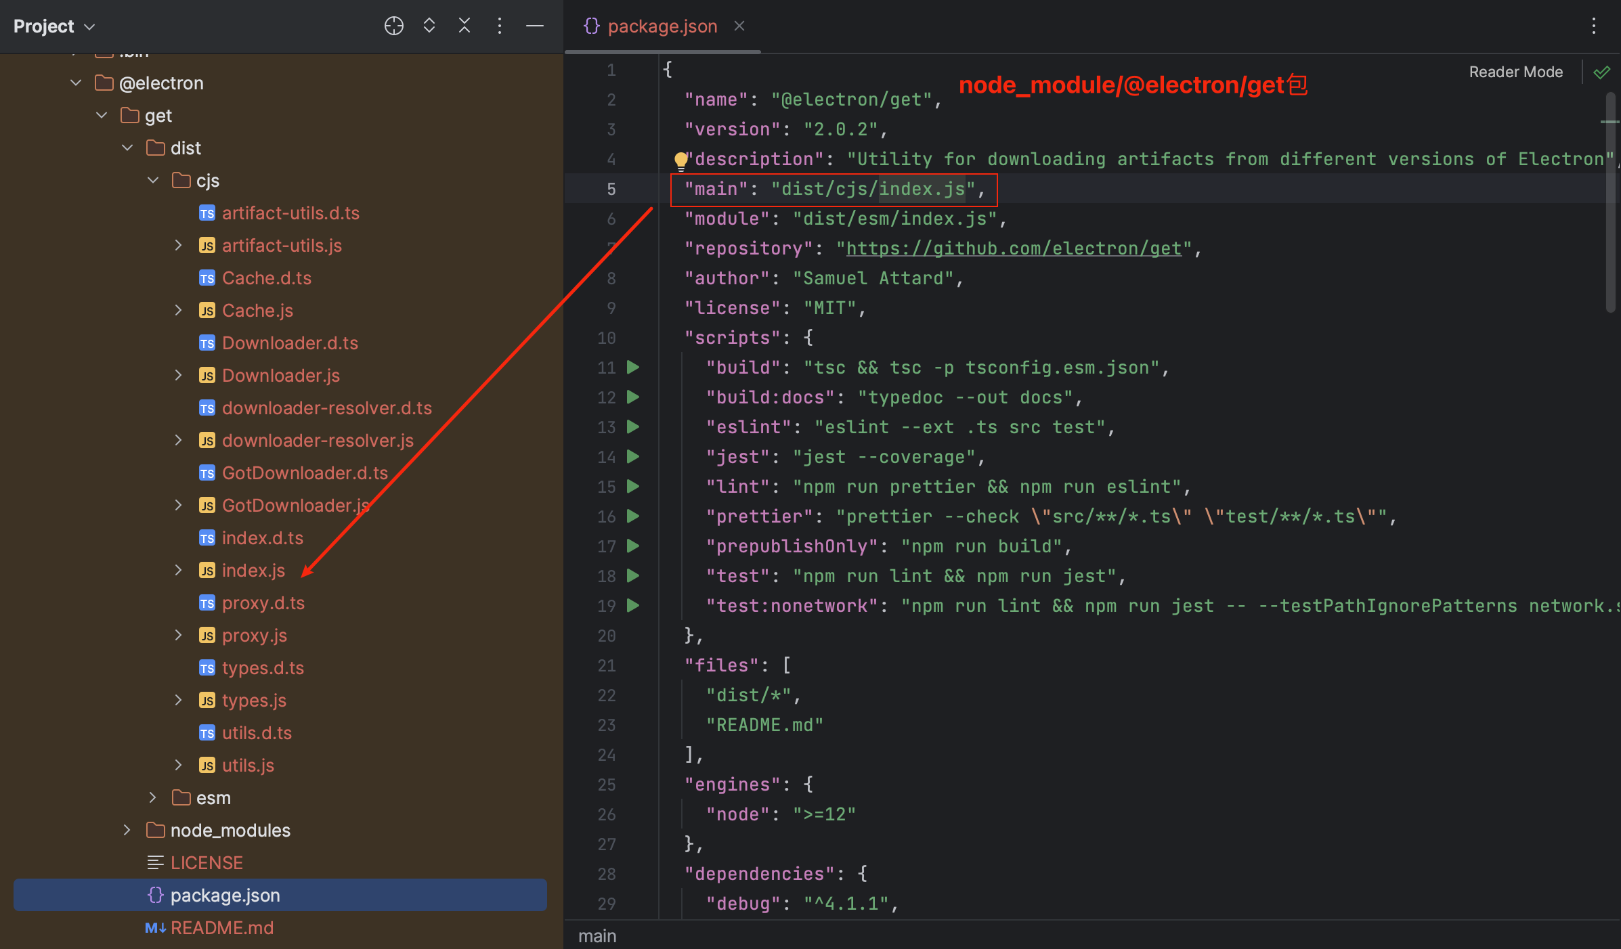
Task: Collapse the cjs folder
Action: pyautogui.click(x=153, y=180)
